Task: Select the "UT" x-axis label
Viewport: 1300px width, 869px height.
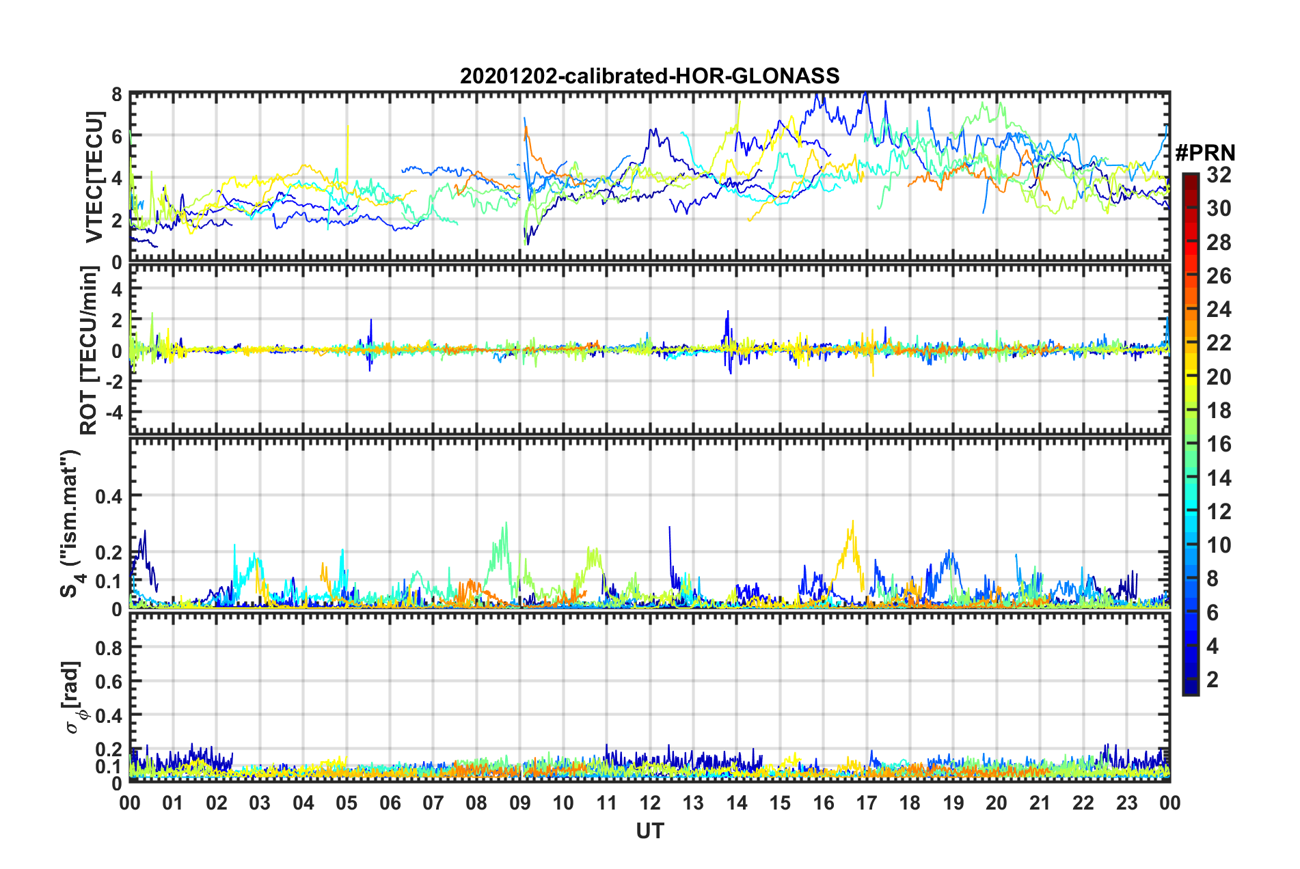Action: point(649,831)
